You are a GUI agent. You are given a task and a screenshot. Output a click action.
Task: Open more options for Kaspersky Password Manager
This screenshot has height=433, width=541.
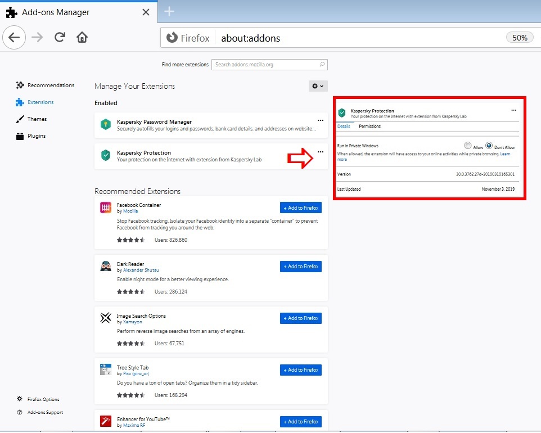[321, 120]
